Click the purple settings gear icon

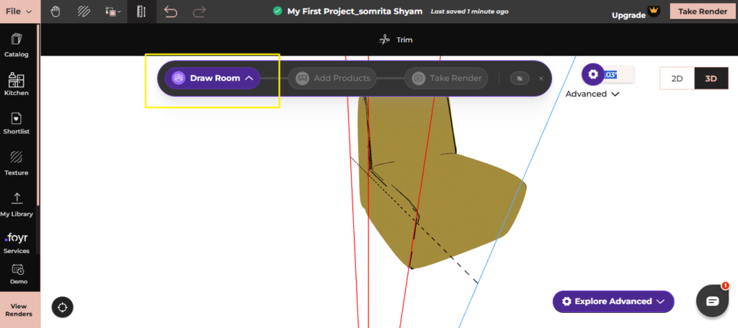(593, 74)
